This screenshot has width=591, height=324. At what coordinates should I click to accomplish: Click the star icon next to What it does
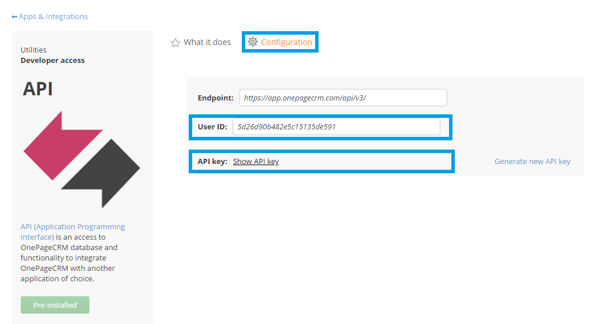click(175, 43)
